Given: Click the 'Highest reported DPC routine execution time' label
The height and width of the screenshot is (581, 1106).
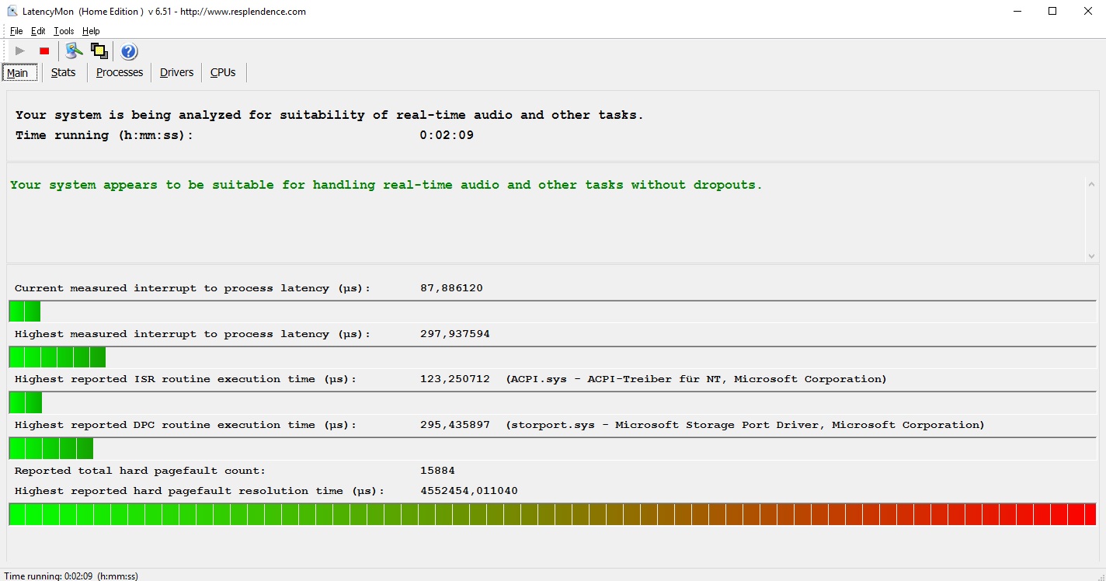Looking at the screenshot, I should [186, 425].
